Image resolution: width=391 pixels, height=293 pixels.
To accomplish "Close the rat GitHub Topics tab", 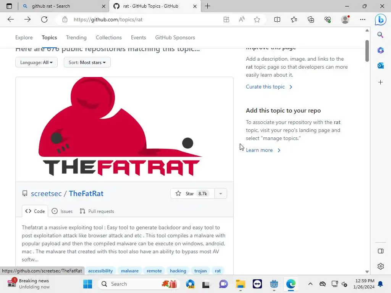I will [x=195, y=6].
